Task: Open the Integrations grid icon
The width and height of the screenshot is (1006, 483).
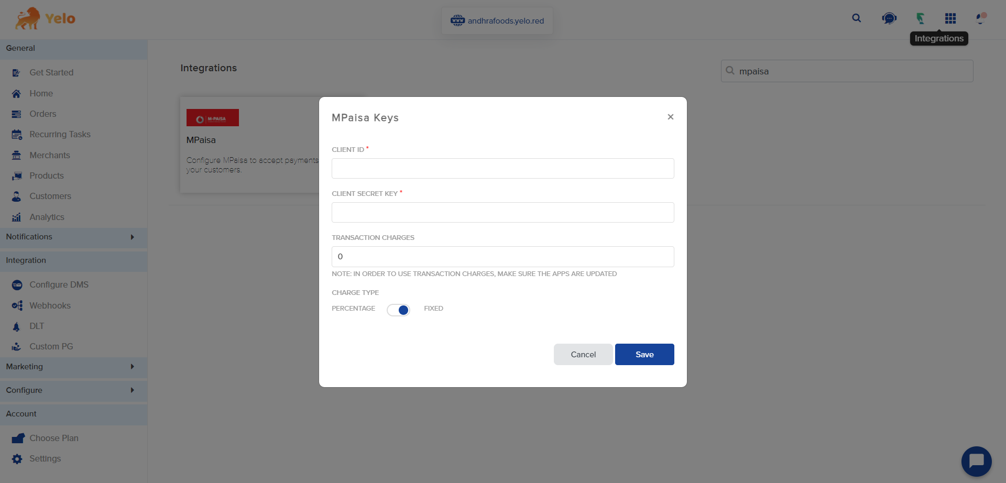Action: [x=950, y=19]
